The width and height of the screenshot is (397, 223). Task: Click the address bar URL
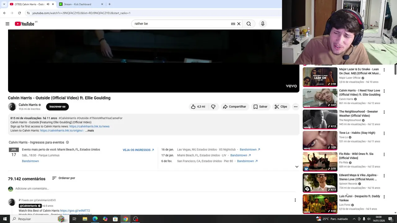pyautogui.click(x=81, y=13)
